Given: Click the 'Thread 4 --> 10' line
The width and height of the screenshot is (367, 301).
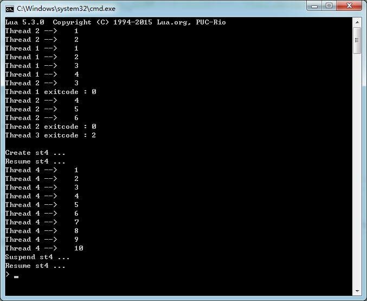Looking at the screenshot, I should click(44, 248).
